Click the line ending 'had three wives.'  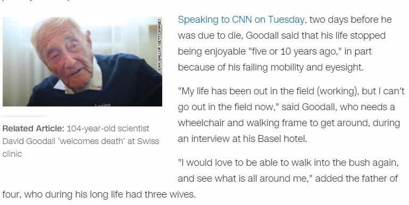coord(99,194)
